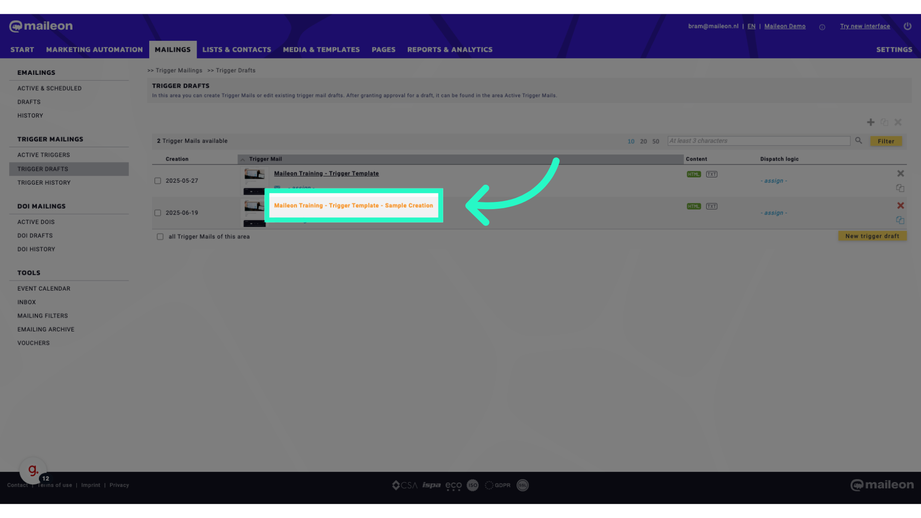Click the 'Try new interface' link

point(864,26)
